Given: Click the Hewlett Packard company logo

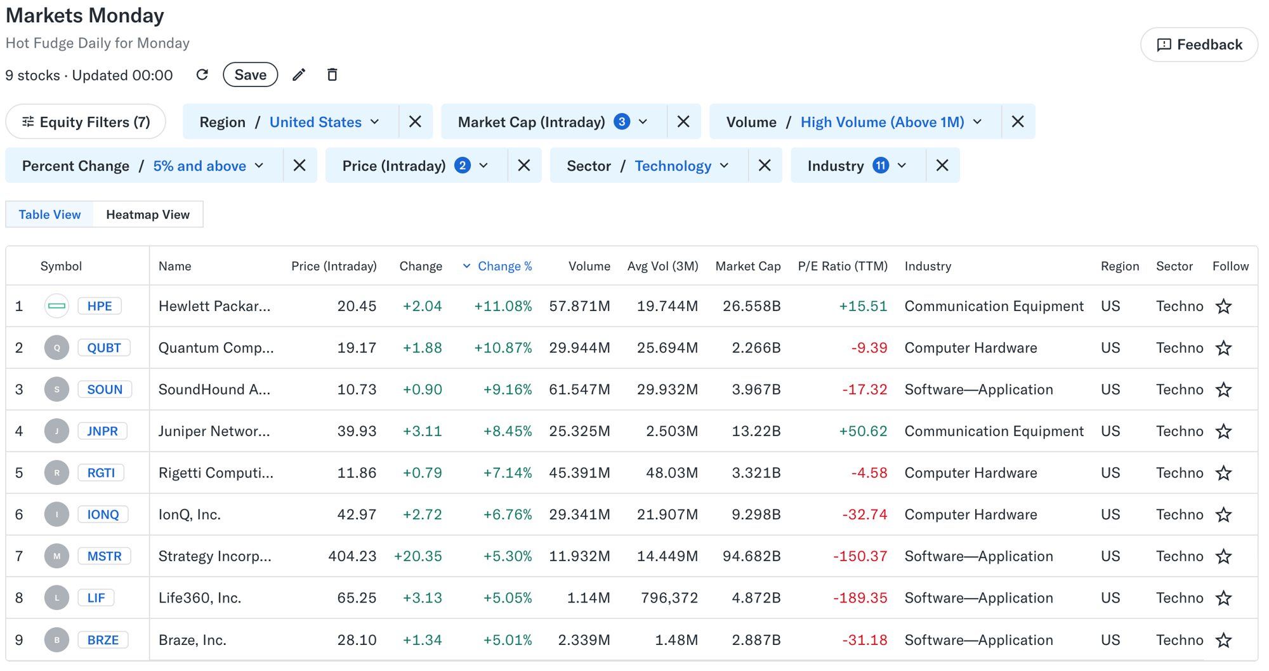Looking at the screenshot, I should click(x=56, y=305).
